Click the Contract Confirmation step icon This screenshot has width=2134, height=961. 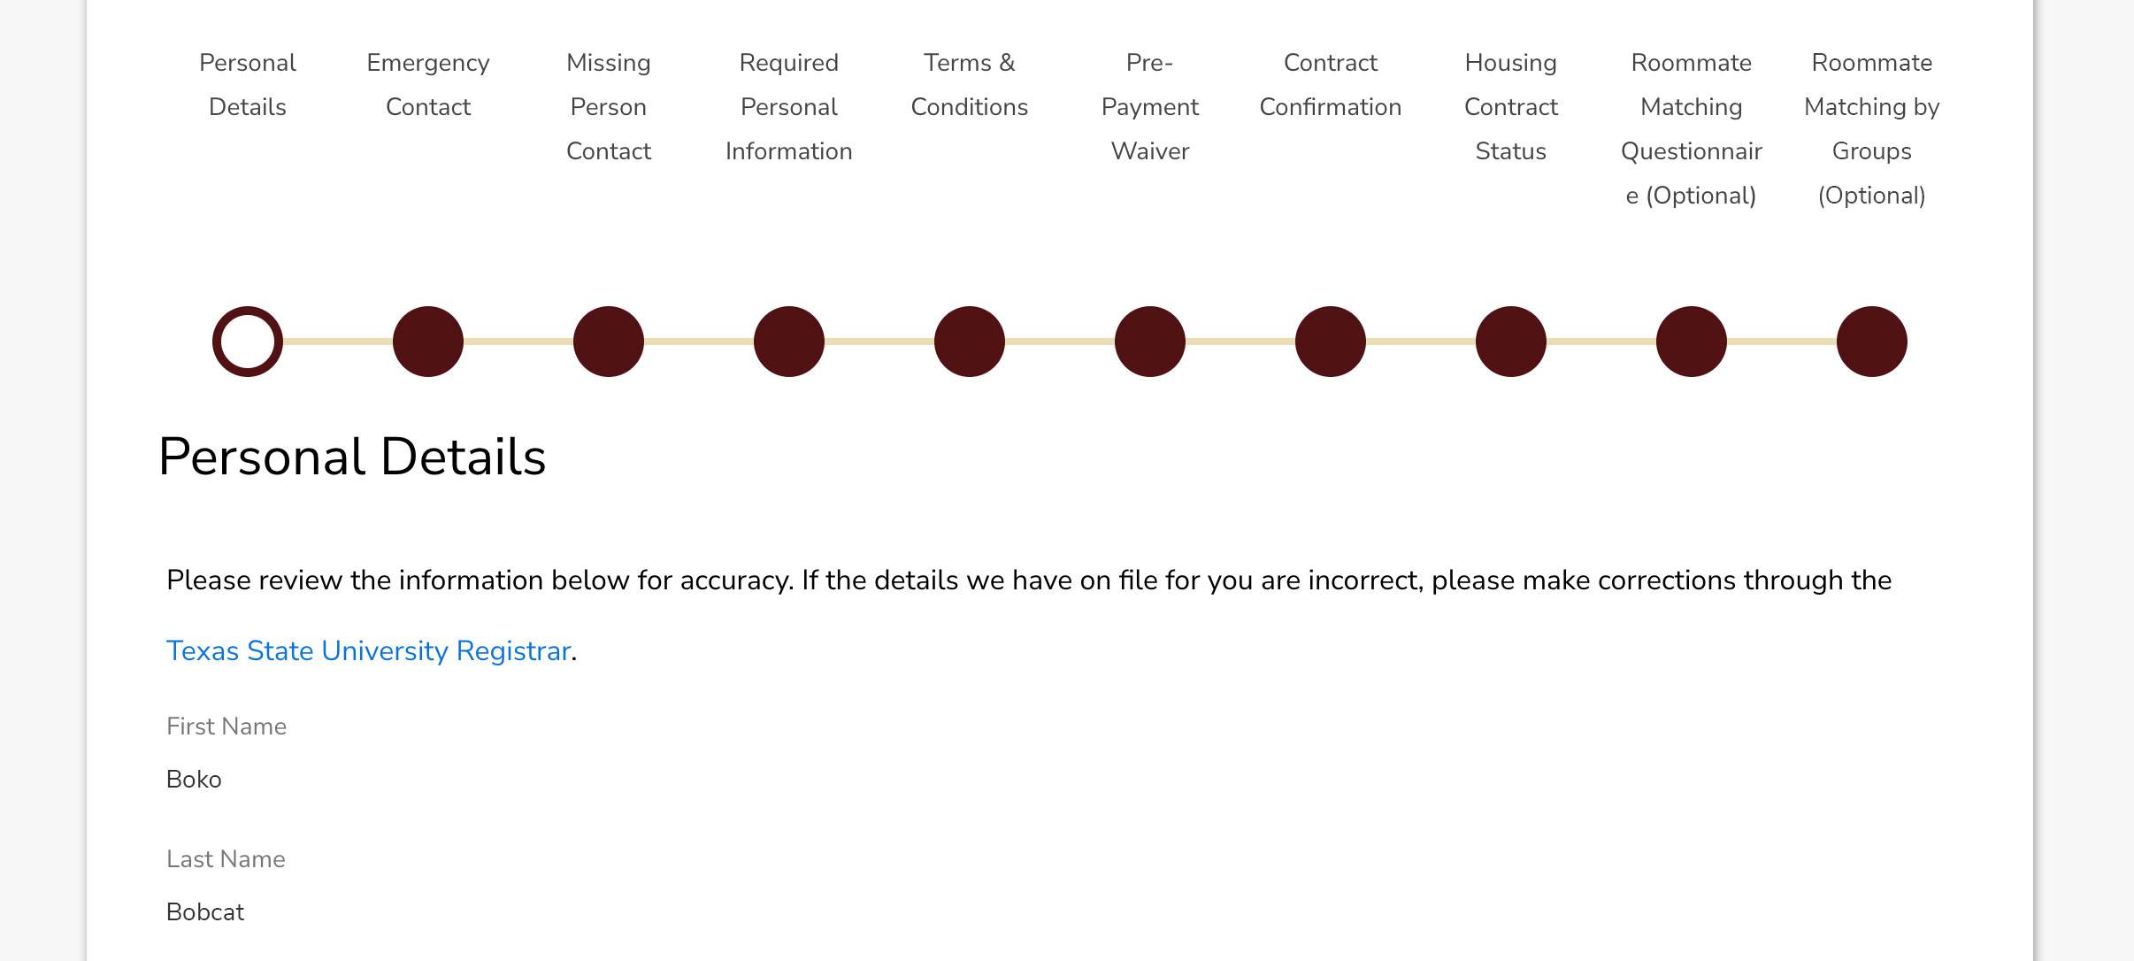click(x=1331, y=341)
